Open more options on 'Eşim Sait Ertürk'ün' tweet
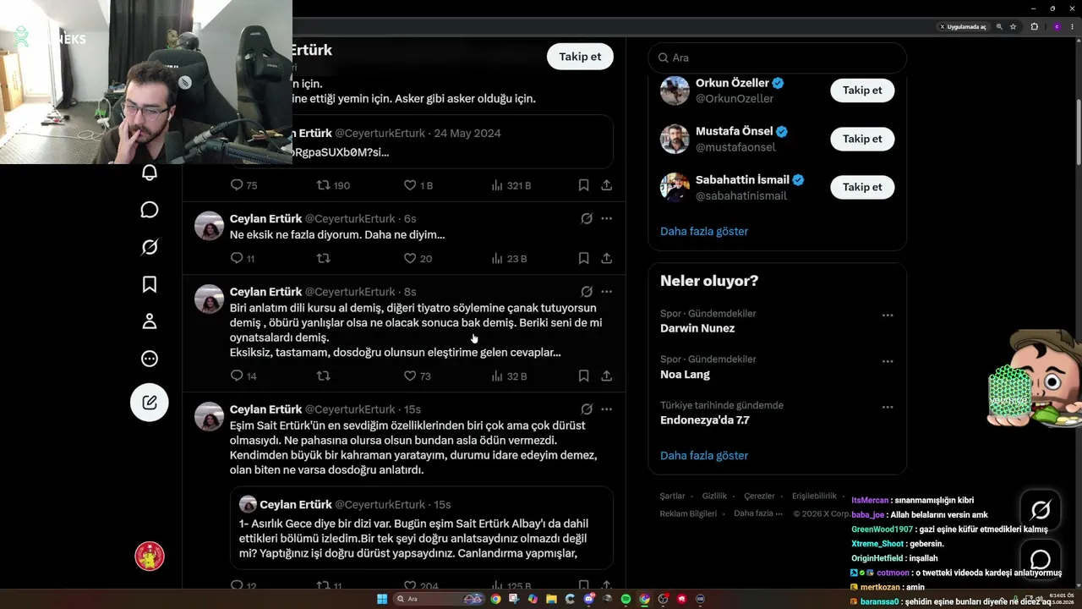Image resolution: width=1082 pixels, height=609 pixels. tap(606, 409)
